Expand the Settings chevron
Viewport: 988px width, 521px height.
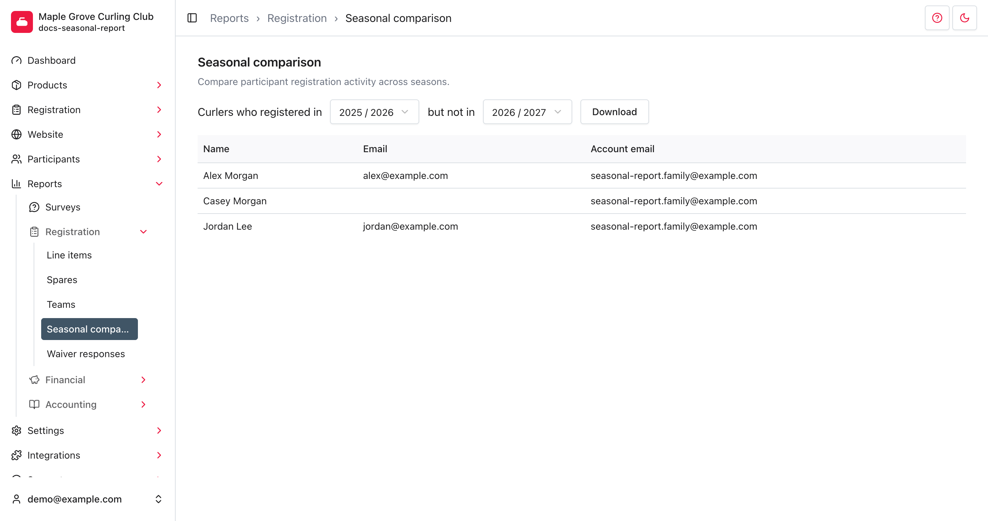[159, 431]
